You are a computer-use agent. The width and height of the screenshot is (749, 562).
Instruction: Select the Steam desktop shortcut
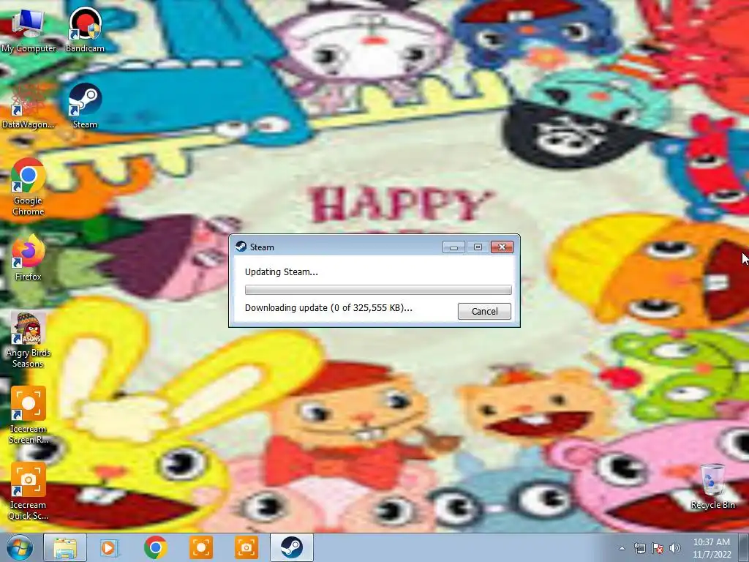tap(85, 105)
